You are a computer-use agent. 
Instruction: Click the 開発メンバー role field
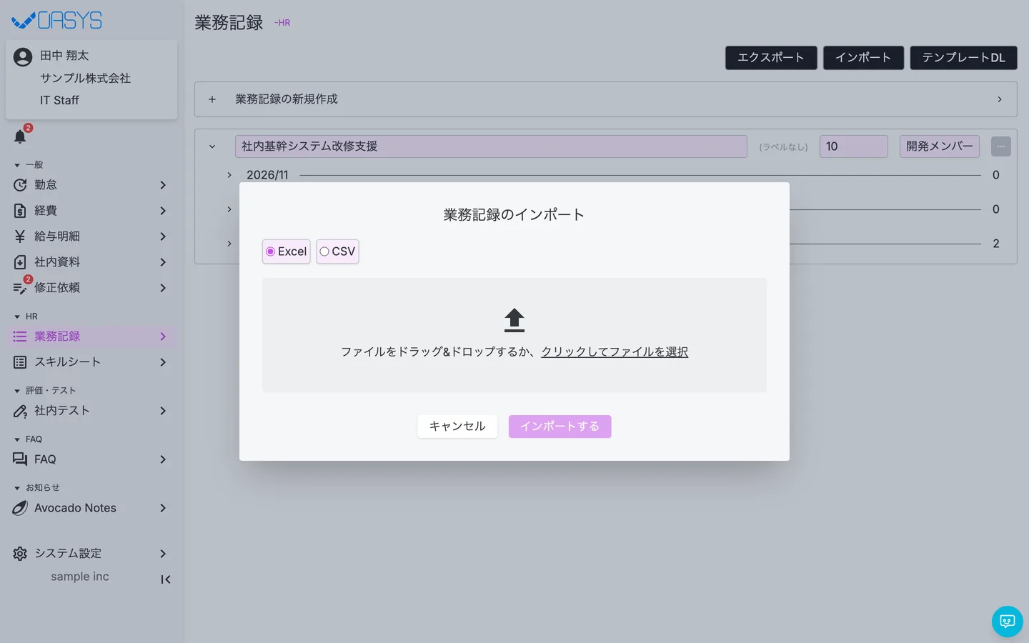click(940, 146)
